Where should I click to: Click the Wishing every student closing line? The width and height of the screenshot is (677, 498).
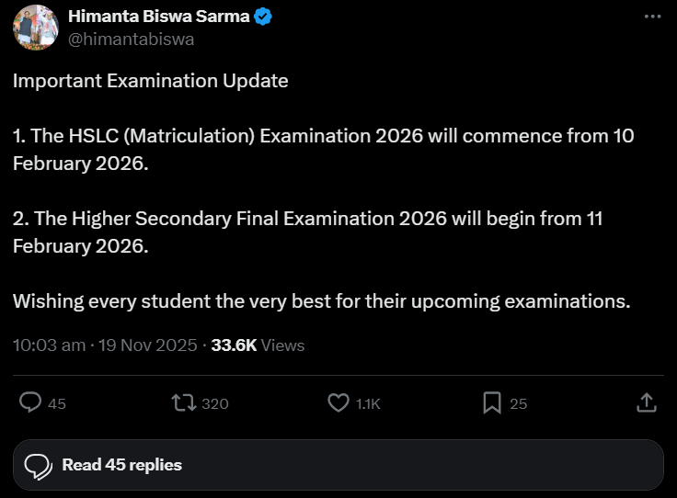point(321,301)
